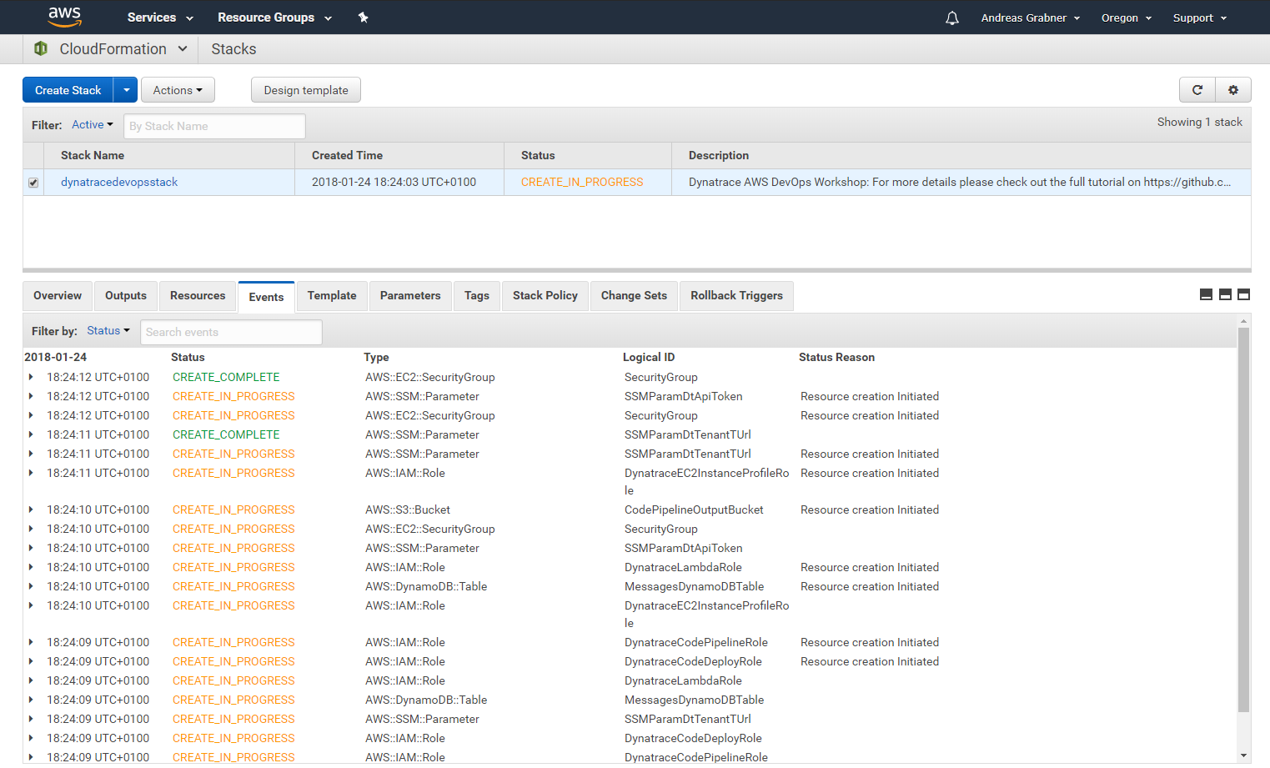Switch to the Tags tab
This screenshot has height=768, width=1270.
(x=477, y=296)
